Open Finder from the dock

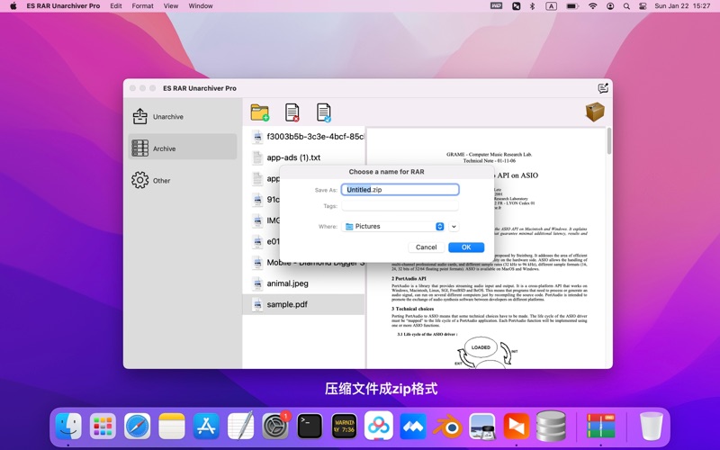pyautogui.click(x=68, y=426)
